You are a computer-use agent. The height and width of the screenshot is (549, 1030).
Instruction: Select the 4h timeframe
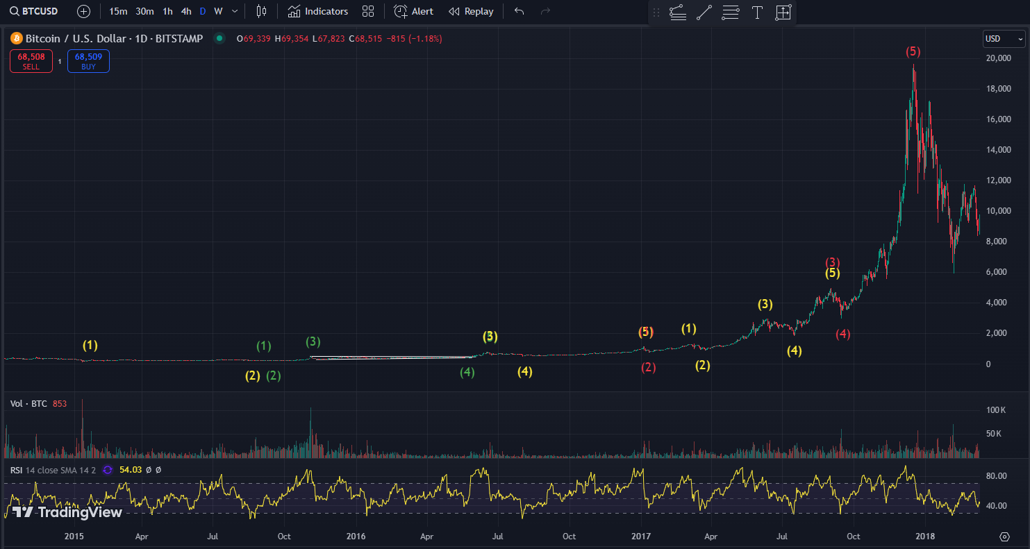tap(186, 11)
